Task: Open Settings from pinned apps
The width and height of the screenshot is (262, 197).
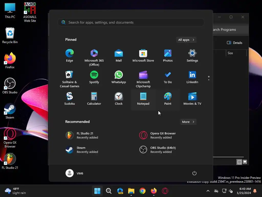Action: 192,56
